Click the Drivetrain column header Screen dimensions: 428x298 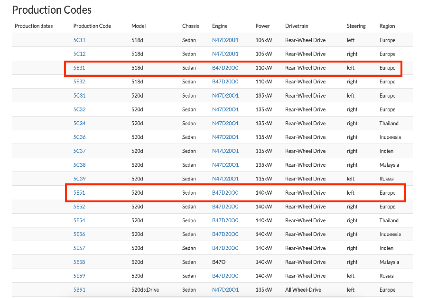point(297,26)
